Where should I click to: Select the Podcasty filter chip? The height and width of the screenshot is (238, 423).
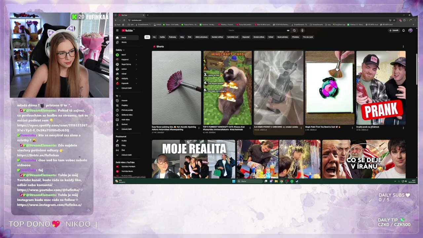point(173,37)
